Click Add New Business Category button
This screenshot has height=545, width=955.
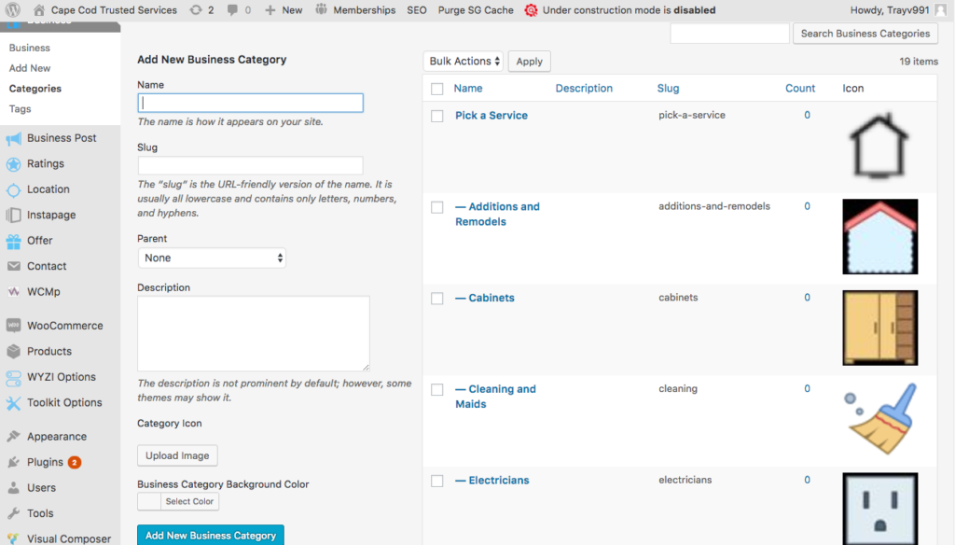coord(210,536)
